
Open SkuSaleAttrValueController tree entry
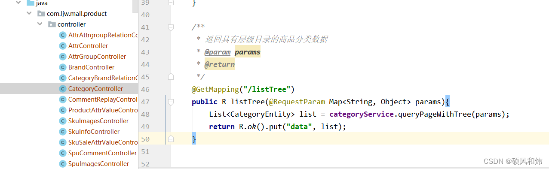click(x=103, y=142)
